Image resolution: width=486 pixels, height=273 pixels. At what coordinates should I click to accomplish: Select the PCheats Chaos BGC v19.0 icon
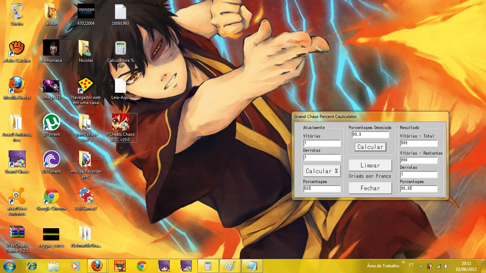click(121, 128)
